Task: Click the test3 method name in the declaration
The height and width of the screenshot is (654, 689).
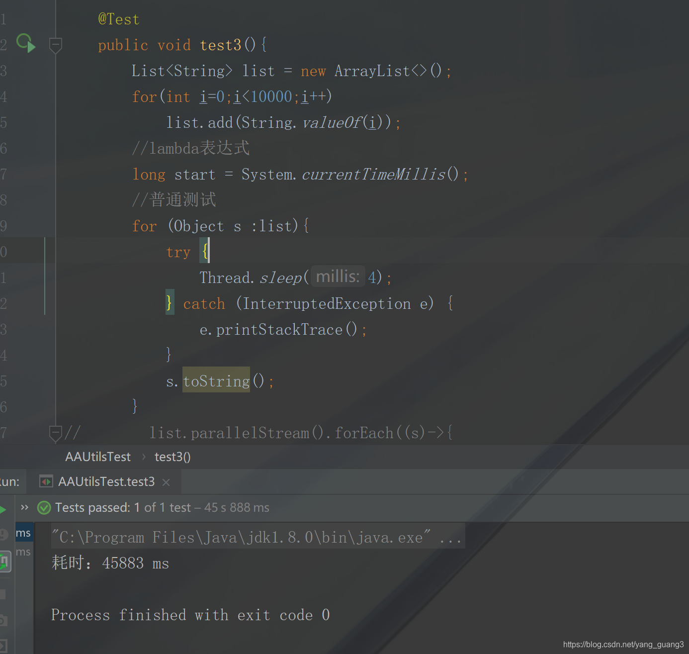Action: pos(221,45)
